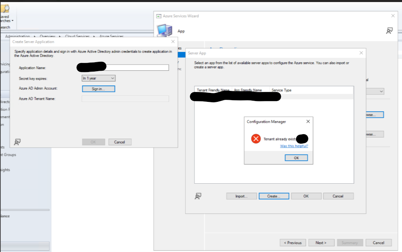The height and width of the screenshot is (252, 402).
Task: Click OK in the Server App dialog
Action: click(x=306, y=196)
